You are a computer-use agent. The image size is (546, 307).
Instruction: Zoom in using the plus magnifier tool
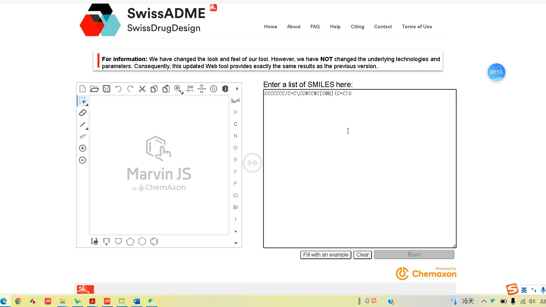click(82, 148)
